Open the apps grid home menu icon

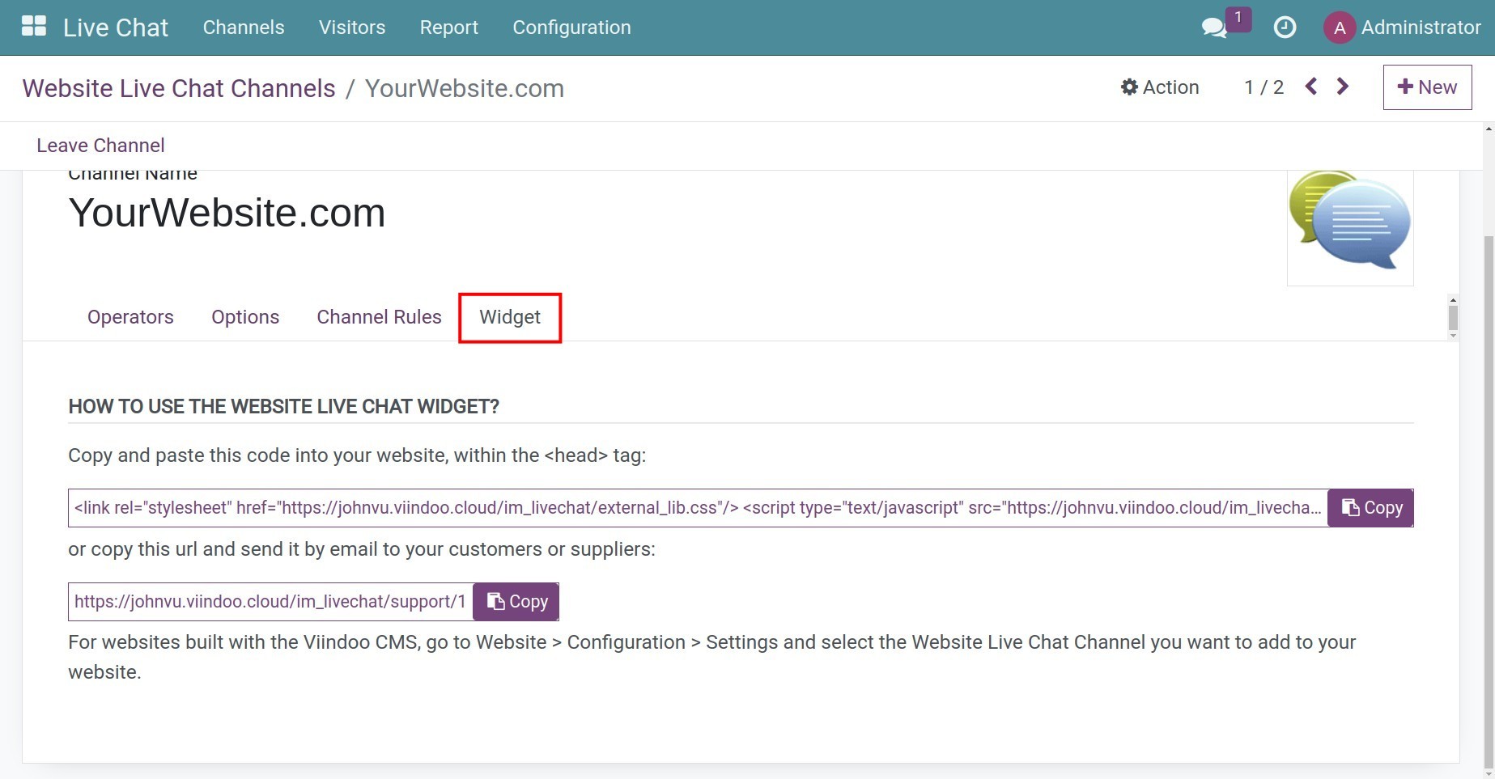[33, 27]
